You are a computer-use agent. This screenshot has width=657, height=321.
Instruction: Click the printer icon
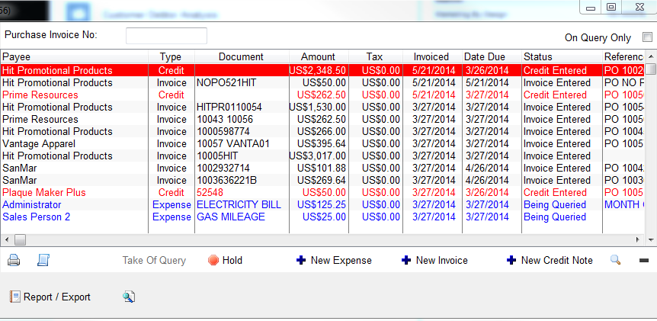14,260
